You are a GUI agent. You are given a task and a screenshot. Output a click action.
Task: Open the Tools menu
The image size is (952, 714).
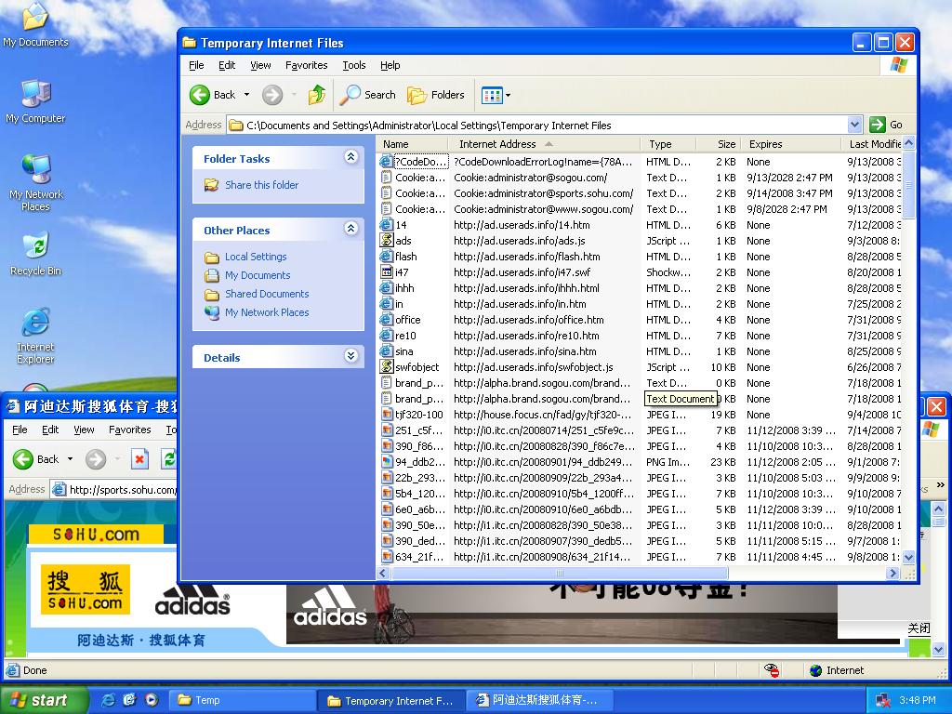point(353,65)
